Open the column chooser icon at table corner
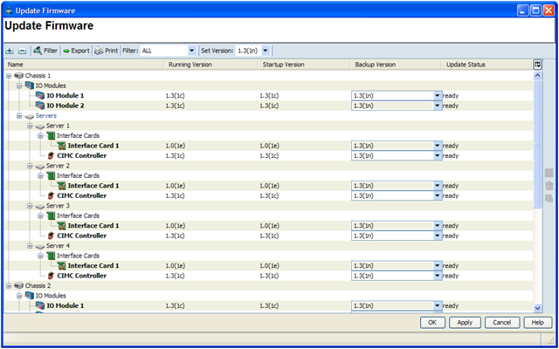Viewport: 559px width, 349px height. pyautogui.click(x=537, y=65)
